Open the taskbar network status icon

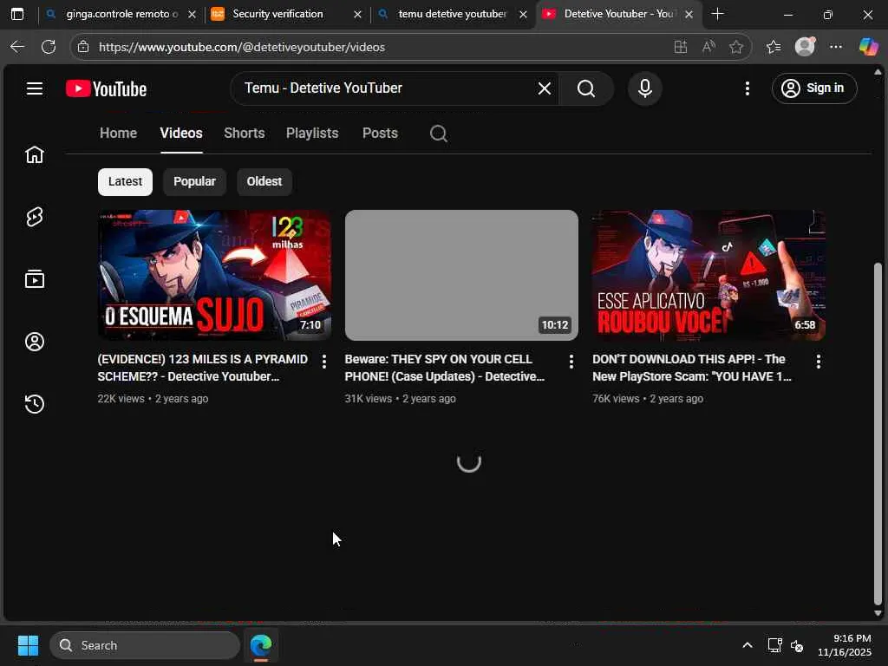point(774,645)
